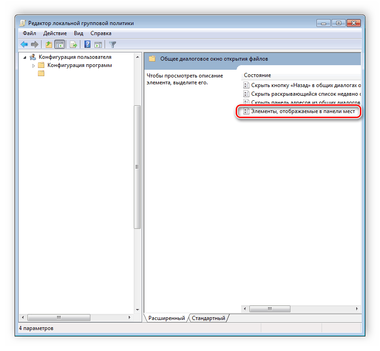Click the Back arrow in toolbar
This screenshot has height=351, width=380.
(24, 44)
